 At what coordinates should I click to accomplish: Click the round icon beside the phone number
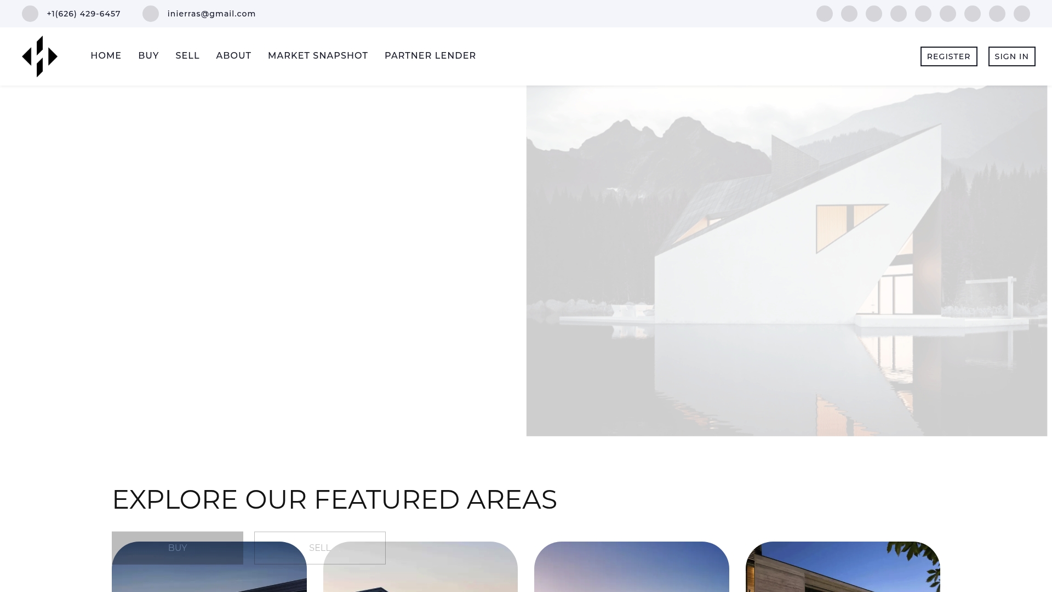[x=30, y=14]
